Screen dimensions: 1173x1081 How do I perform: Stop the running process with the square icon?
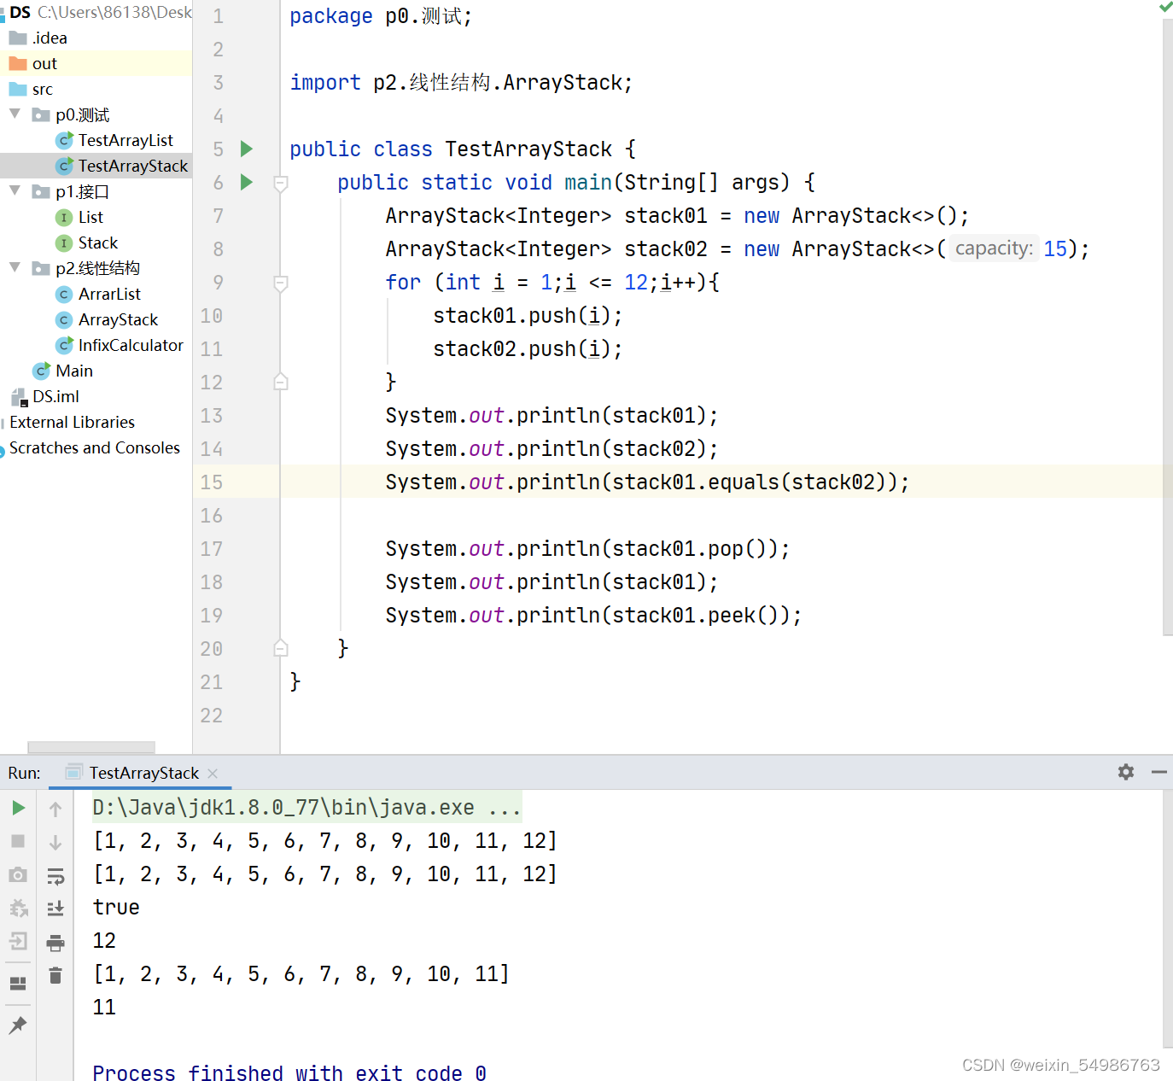(x=18, y=841)
